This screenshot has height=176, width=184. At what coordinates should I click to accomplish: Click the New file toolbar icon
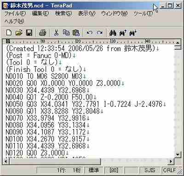[x=9, y=33]
